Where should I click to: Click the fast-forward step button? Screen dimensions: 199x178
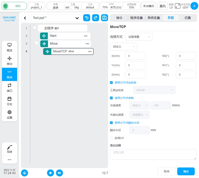coord(60,173)
